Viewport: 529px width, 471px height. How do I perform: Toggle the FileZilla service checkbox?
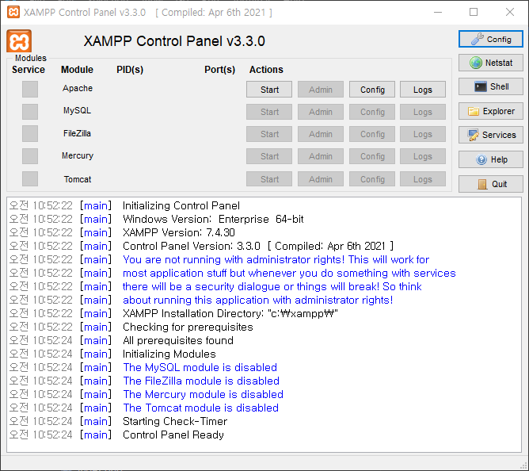(x=30, y=134)
